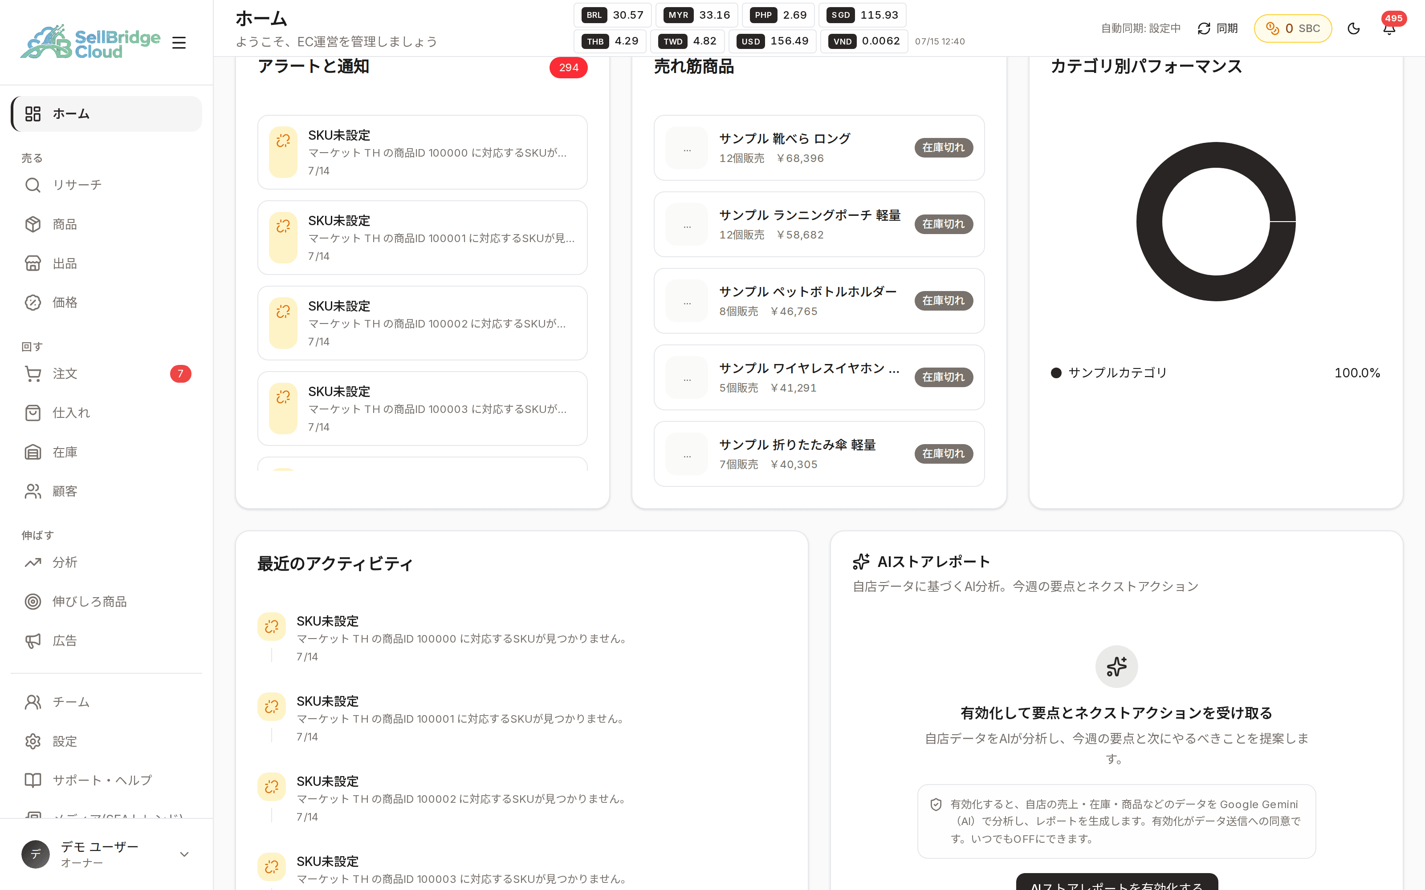This screenshot has height=890, width=1425.
Task: Click activity icon for 商品ID 100002
Action: click(272, 786)
